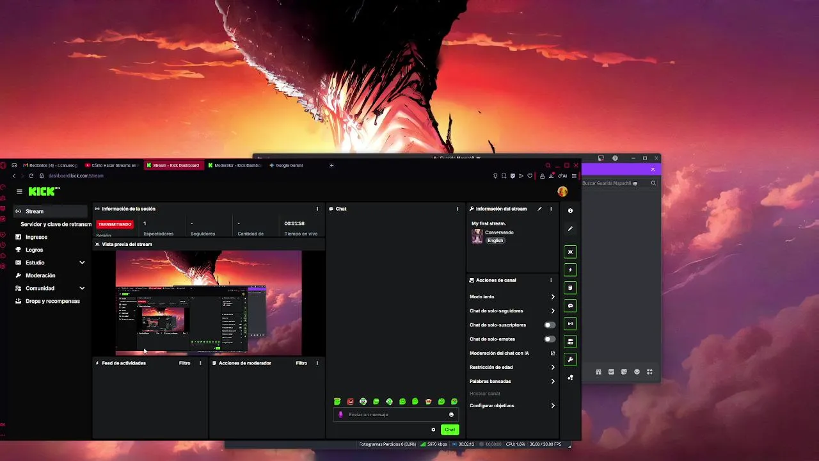Open Feed de actividades three-dot menu
Viewport: 819px width, 461px height.
pos(200,363)
